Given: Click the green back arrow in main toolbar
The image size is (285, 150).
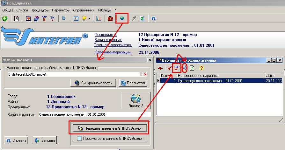Looking at the screenshot, I should (x=5, y=18).
